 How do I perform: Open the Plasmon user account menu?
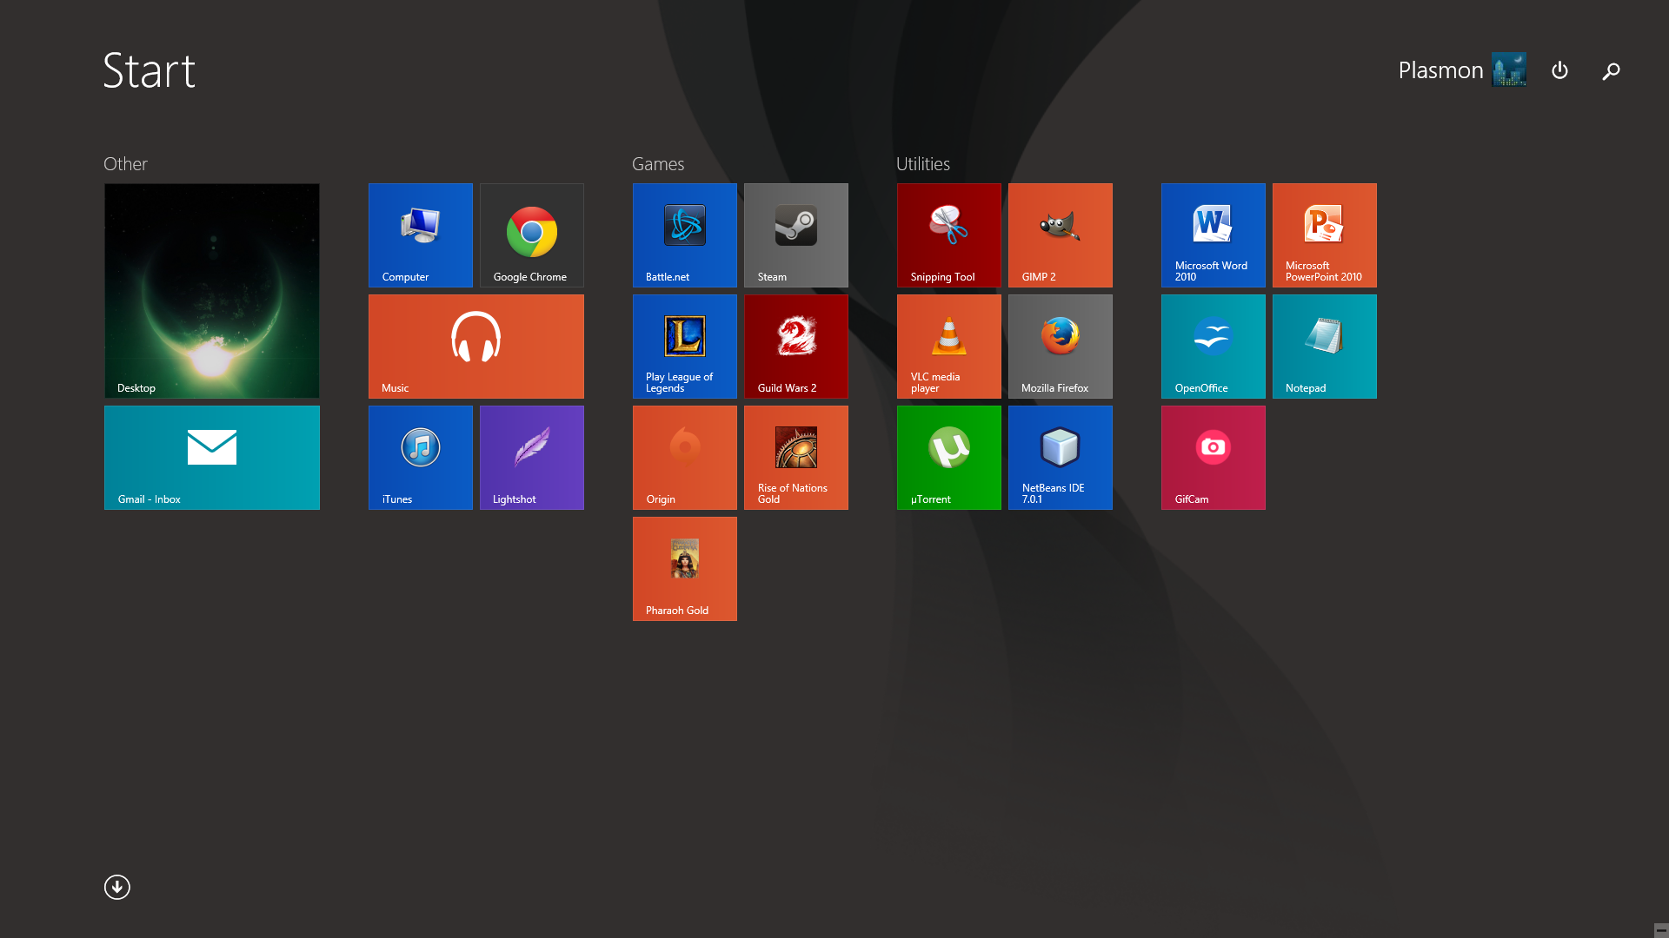[x=1461, y=69]
